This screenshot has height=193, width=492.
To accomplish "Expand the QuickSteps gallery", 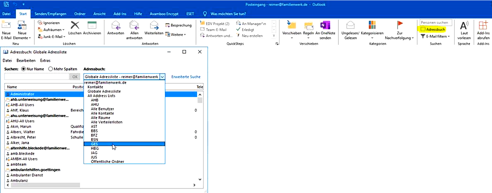I will tap(274, 36).
